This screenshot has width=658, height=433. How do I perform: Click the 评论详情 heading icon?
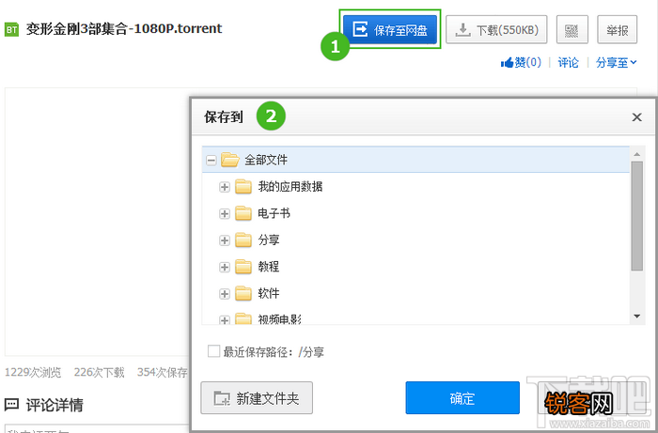point(11,405)
